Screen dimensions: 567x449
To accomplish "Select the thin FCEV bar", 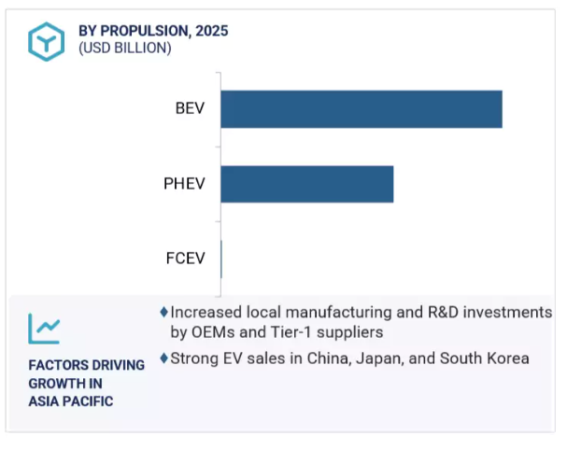I will (x=221, y=260).
